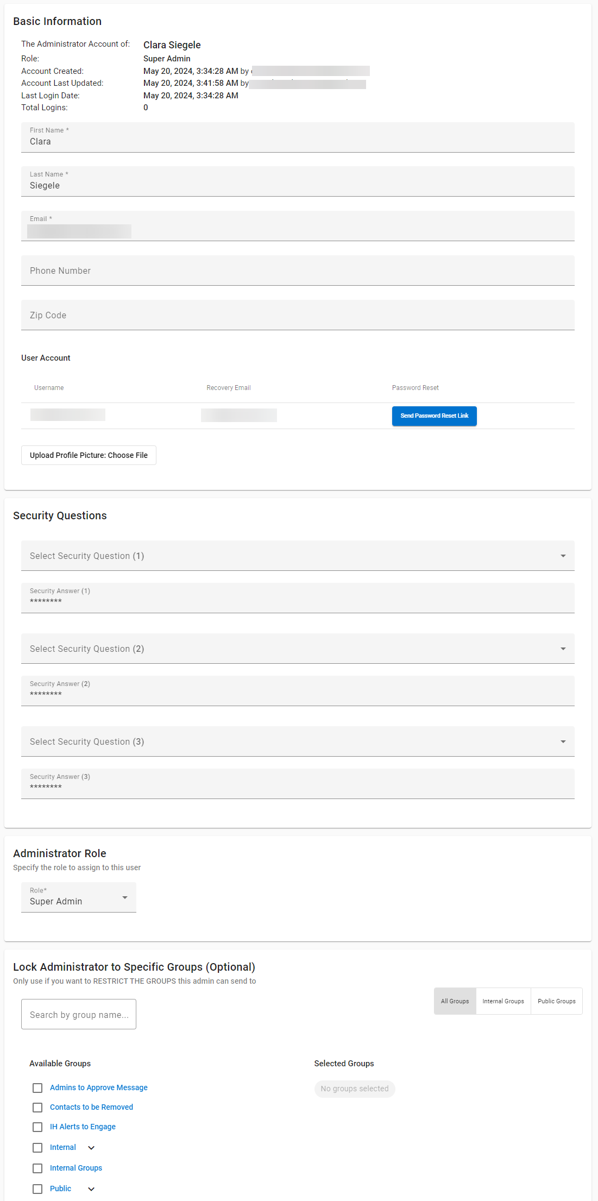This screenshot has height=1201, width=598.
Task: Switch to the Public Groups tab
Action: (x=557, y=1001)
